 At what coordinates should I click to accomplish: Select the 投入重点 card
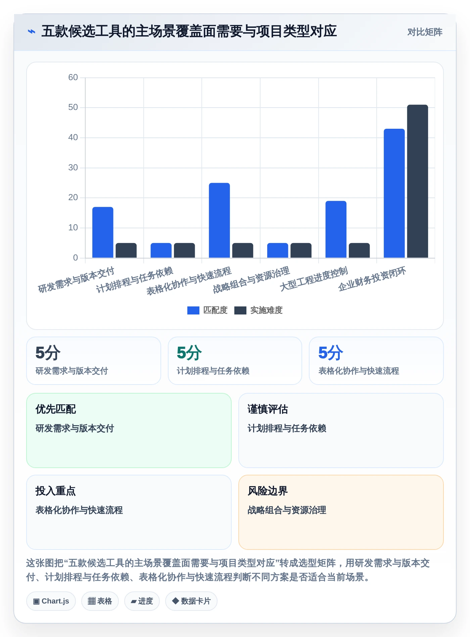point(129,512)
